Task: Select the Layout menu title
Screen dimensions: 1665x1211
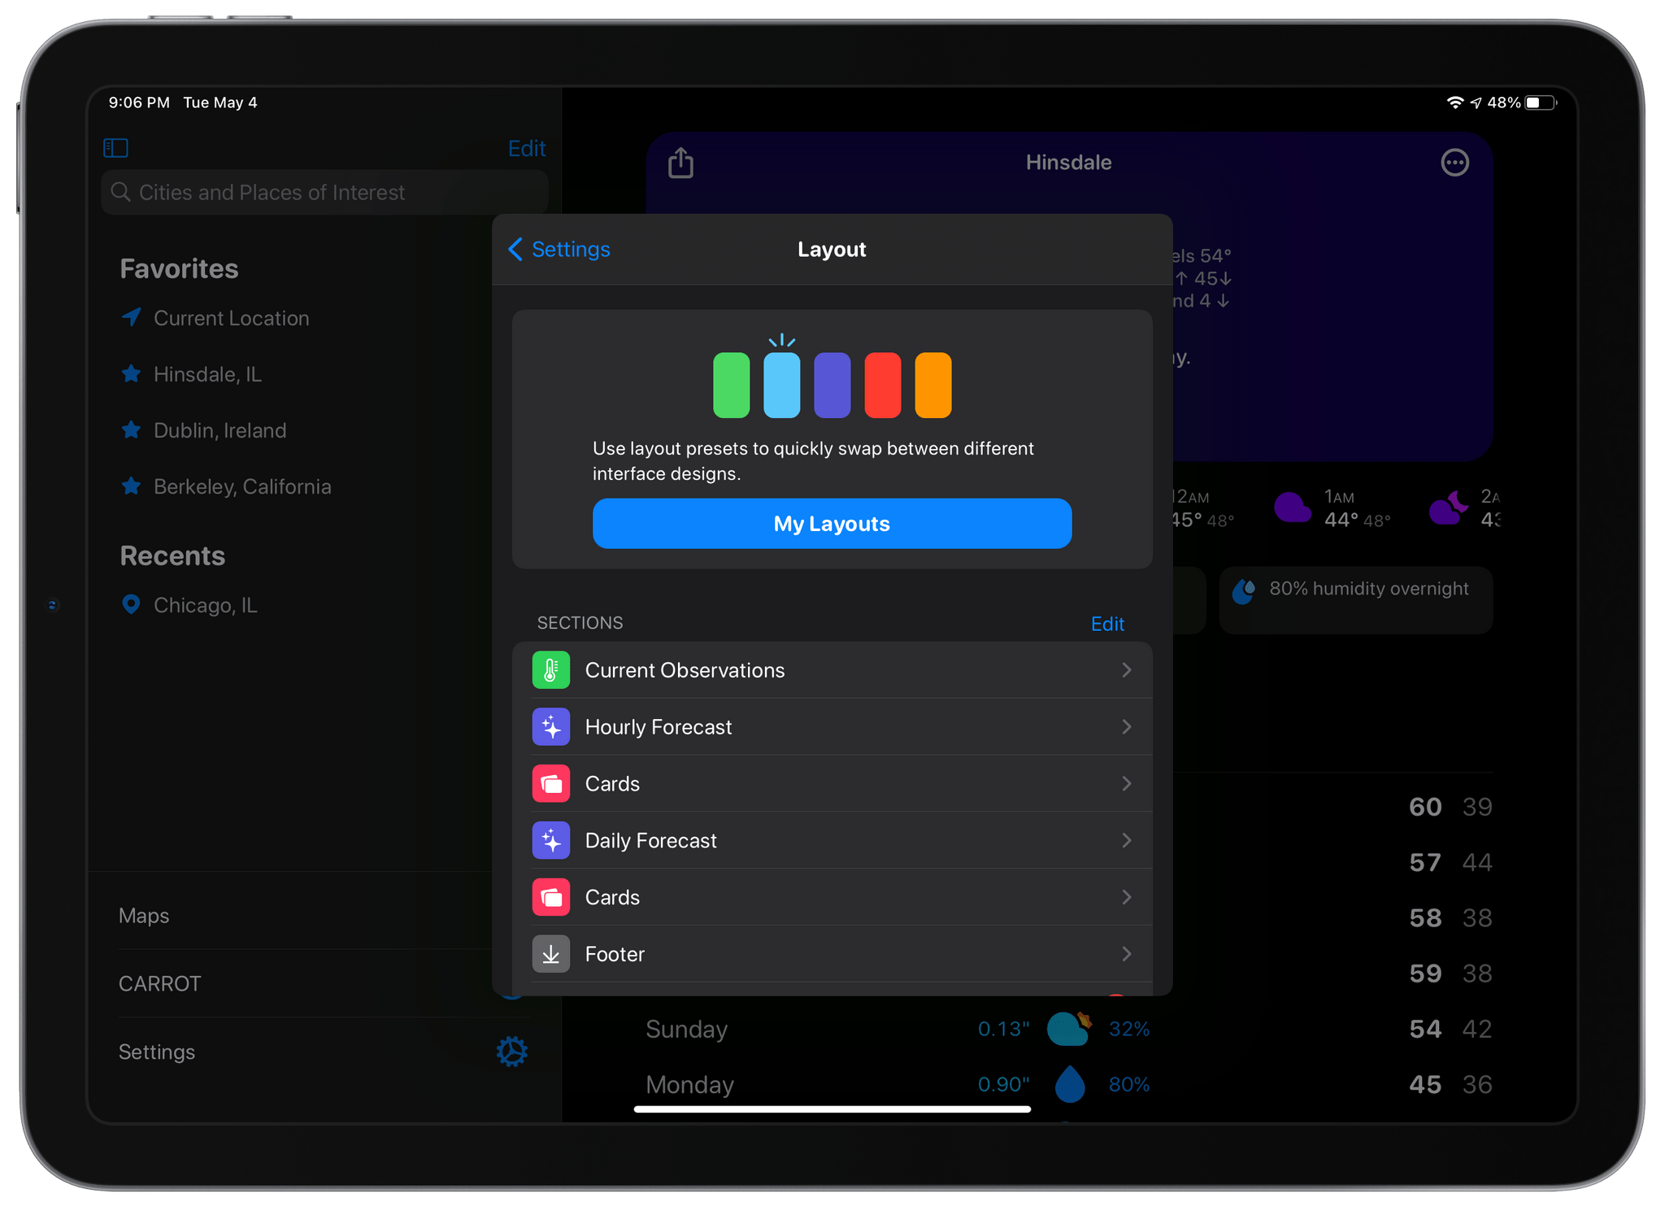Action: (x=831, y=248)
